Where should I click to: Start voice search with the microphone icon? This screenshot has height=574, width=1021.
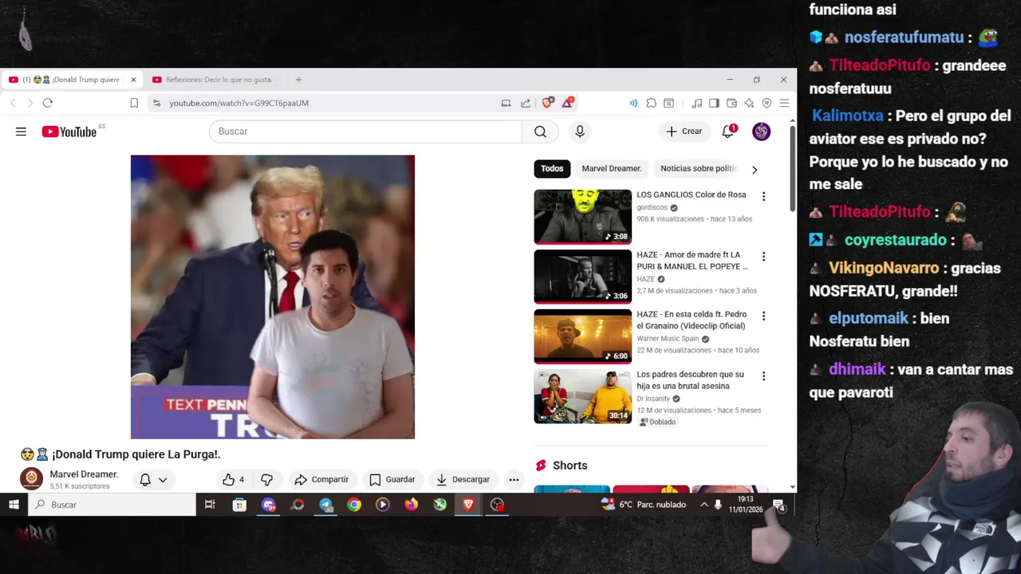(x=580, y=132)
